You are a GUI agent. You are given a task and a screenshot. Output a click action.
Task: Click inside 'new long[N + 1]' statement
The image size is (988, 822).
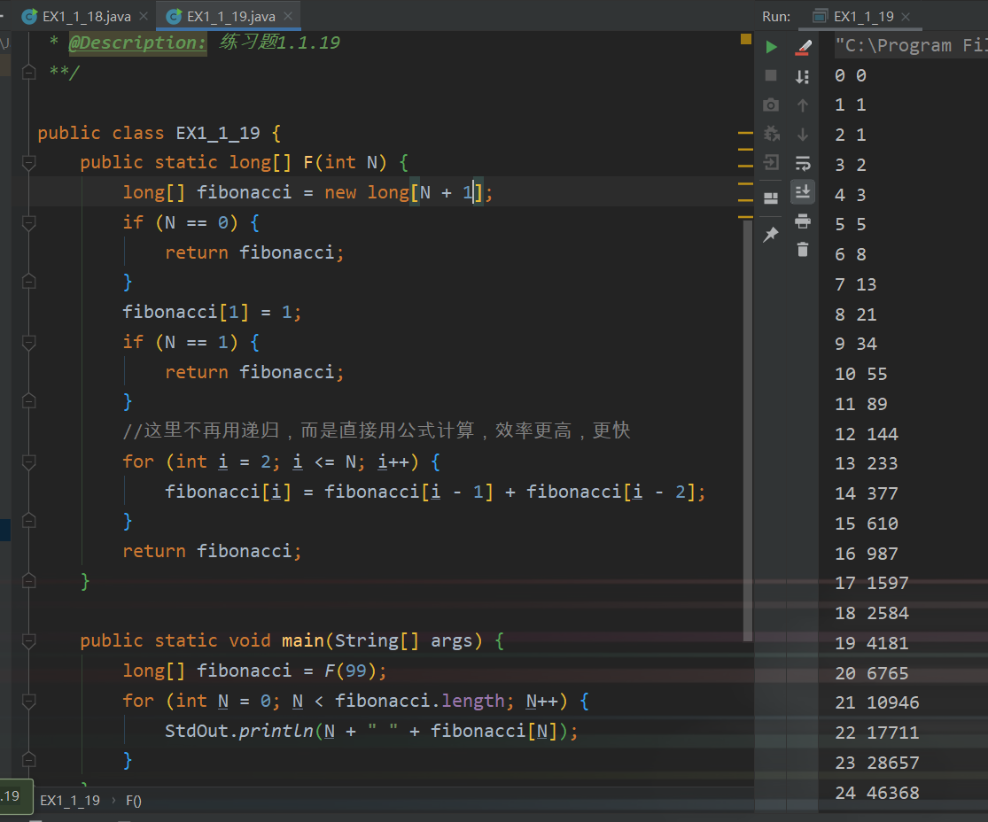[409, 192]
